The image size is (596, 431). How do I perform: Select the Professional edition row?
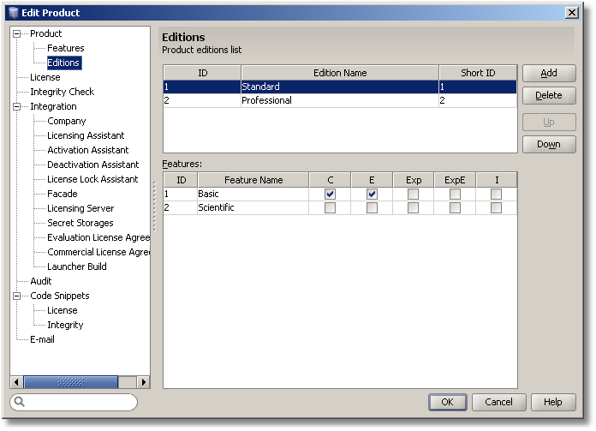point(339,101)
